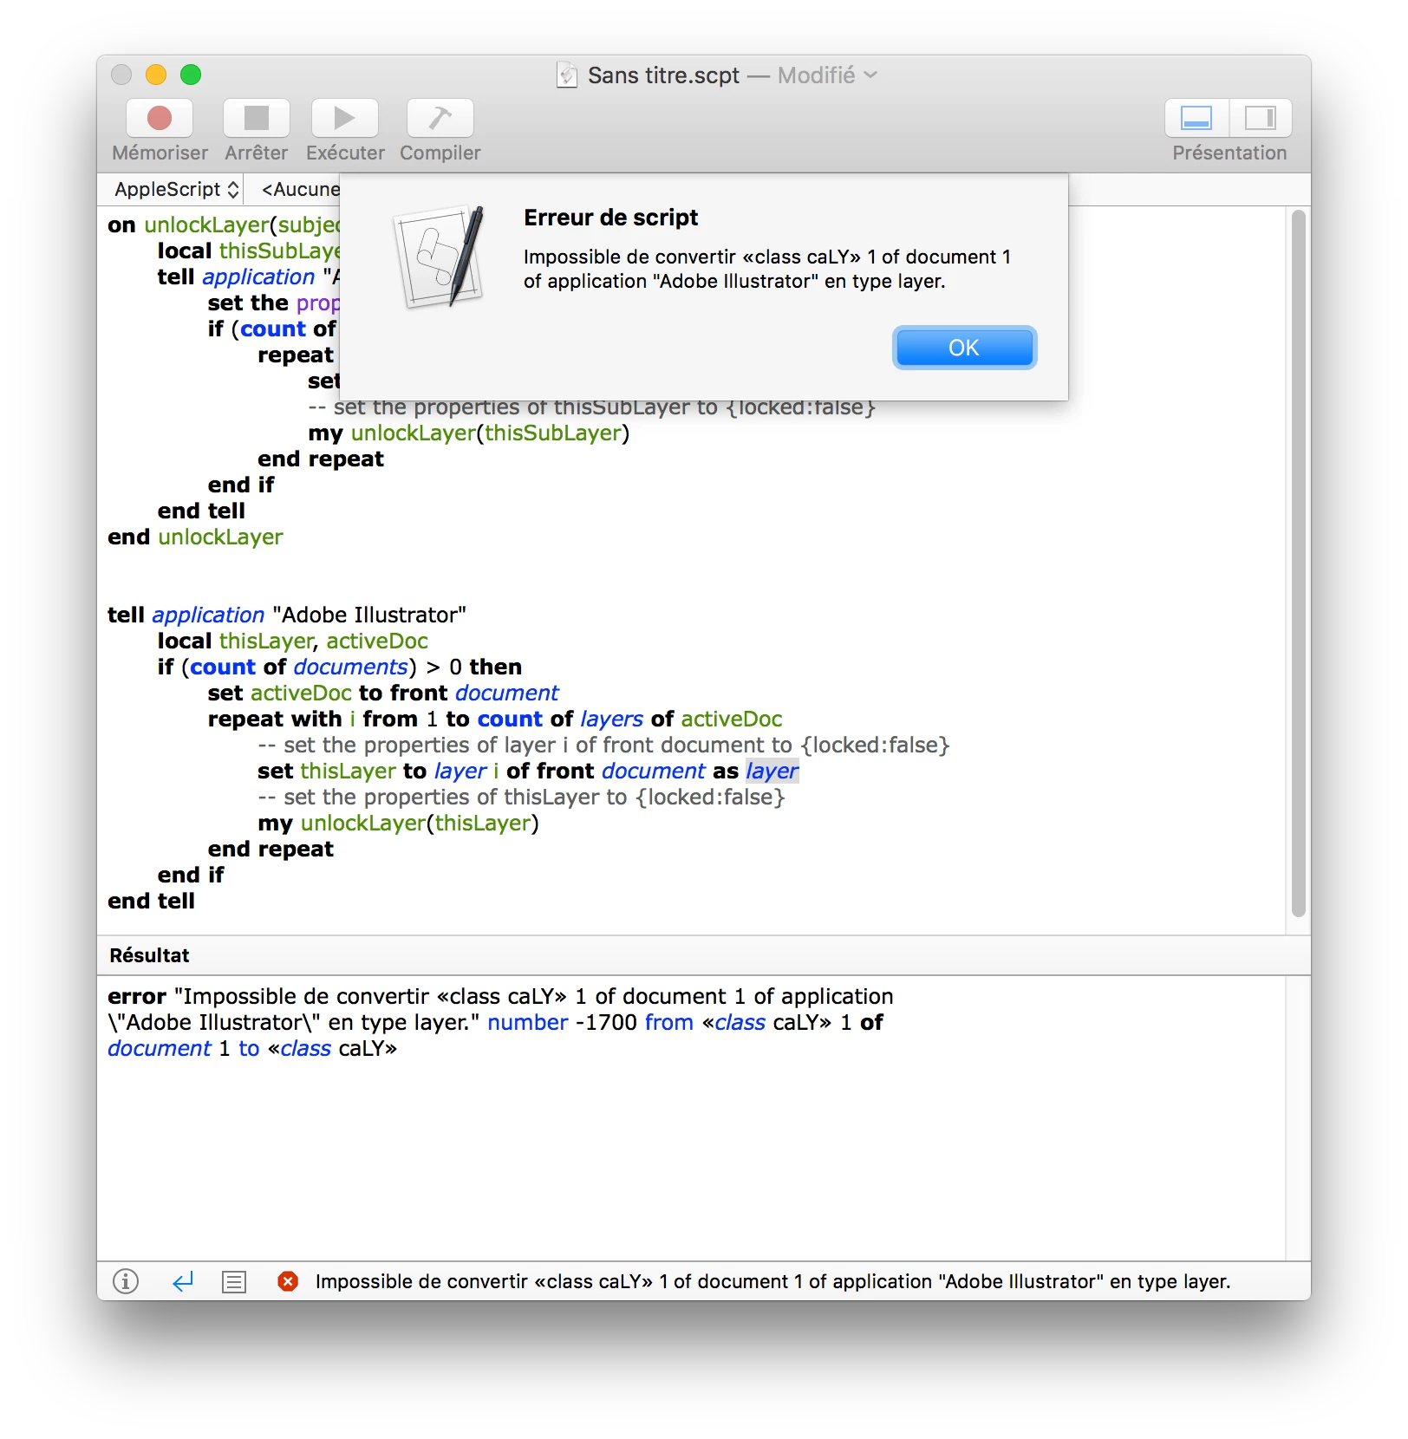This screenshot has height=1439, width=1408.
Task: Click the yellow minimize window button
Action: coord(156,75)
